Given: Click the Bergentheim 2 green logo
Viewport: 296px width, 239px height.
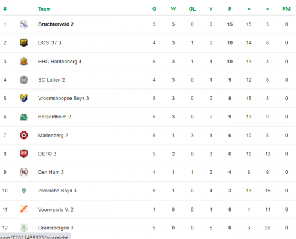Looking at the screenshot, I should click(24, 117).
